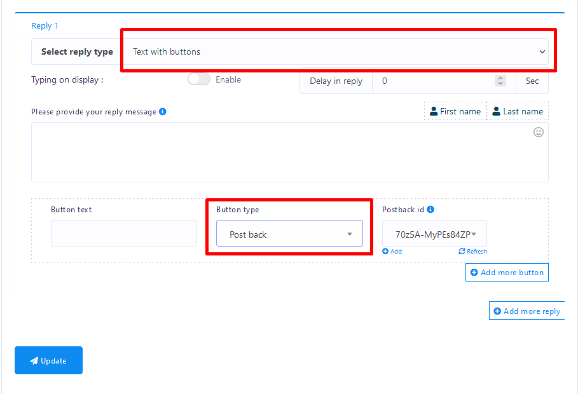Image resolution: width=578 pixels, height=394 pixels.
Task: Refresh the Postback id list
Action: tap(472, 252)
